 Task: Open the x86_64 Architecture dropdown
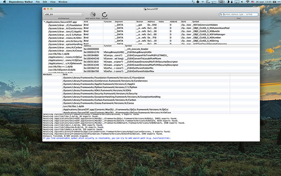64,15
